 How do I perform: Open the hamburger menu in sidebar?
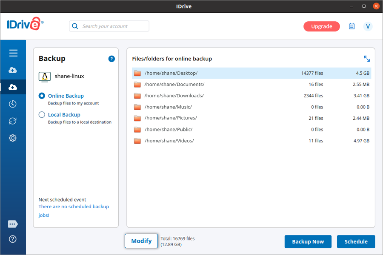click(x=13, y=53)
